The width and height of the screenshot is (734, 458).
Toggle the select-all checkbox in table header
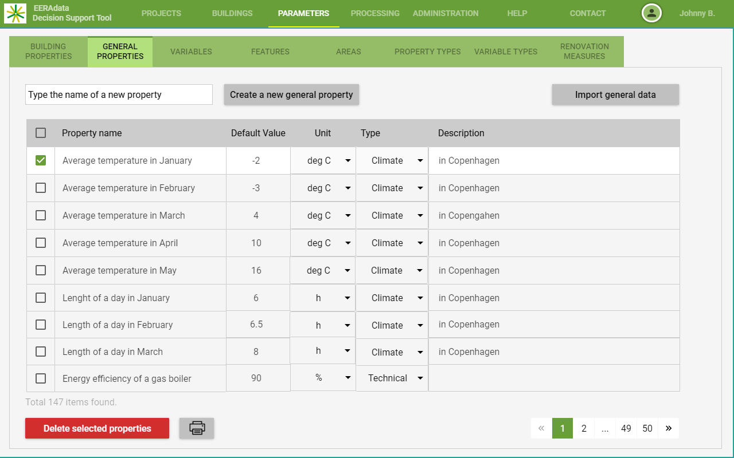(41, 133)
